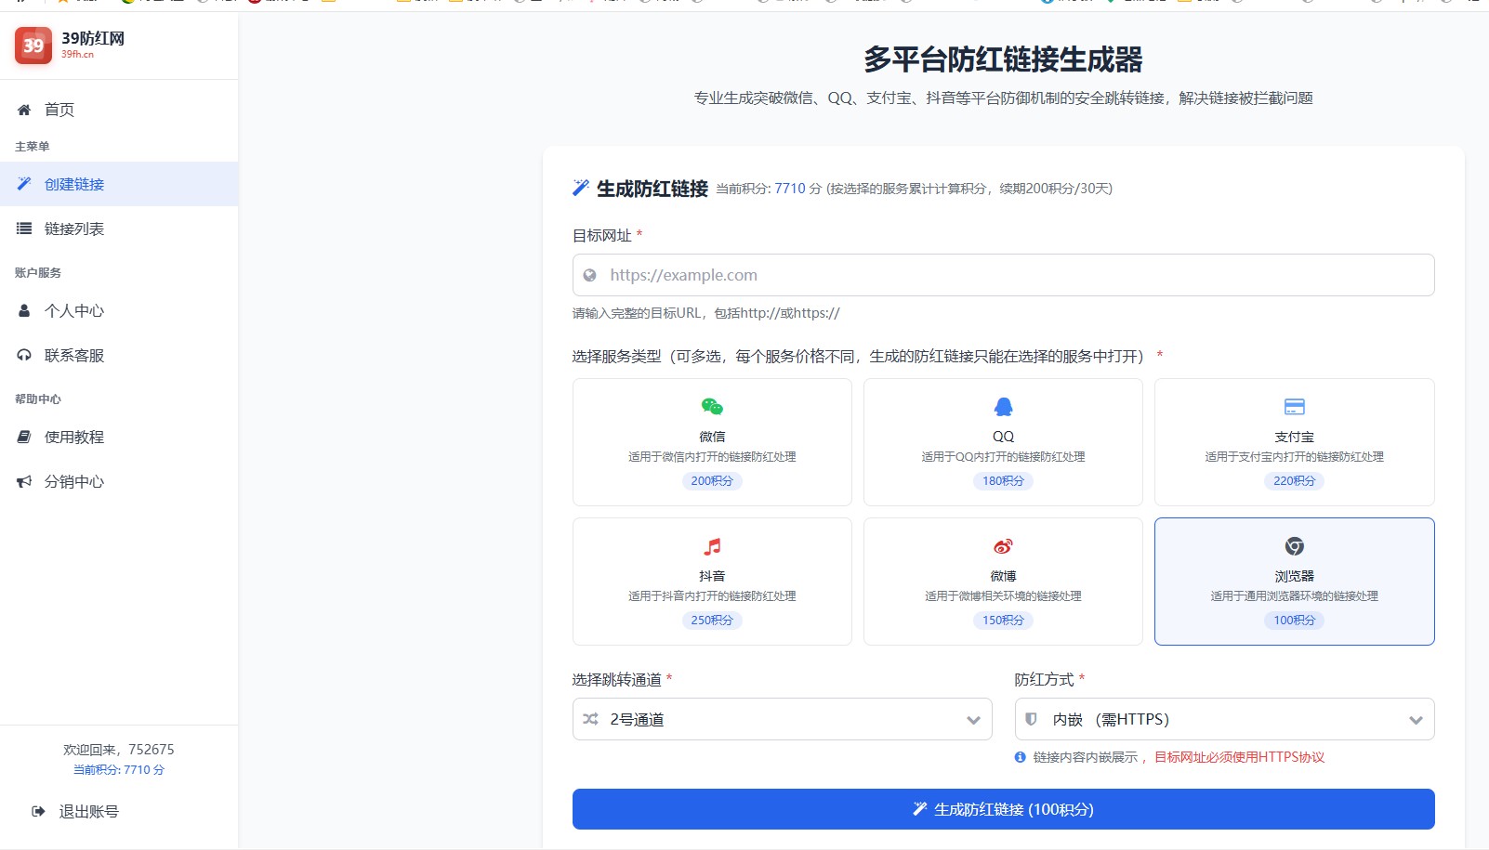Screen dimensions: 1489x850
Task: Click the Weibo eye icon
Action: point(1003,545)
